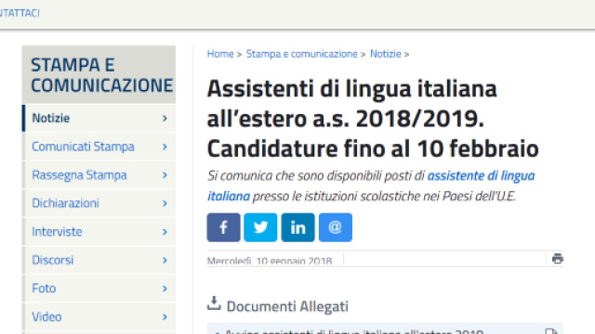Viewport: 595px width, 334px height.
Task: Click the Documenti Allegati download icon
Action: [214, 303]
